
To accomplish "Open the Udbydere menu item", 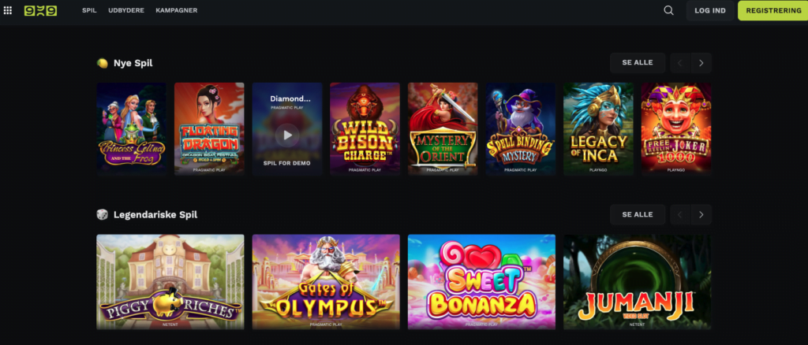I will point(126,10).
